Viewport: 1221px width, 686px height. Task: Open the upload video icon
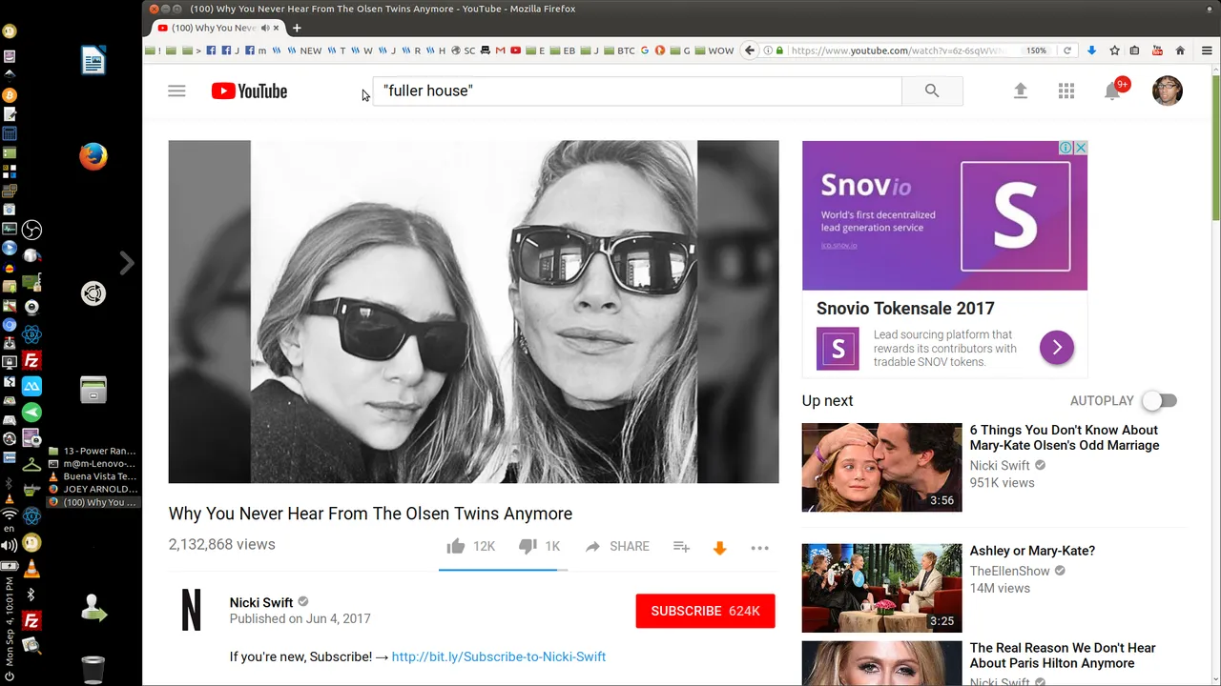click(1021, 91)
